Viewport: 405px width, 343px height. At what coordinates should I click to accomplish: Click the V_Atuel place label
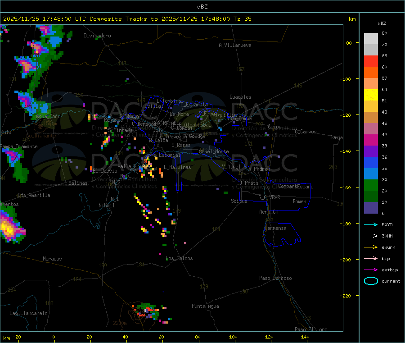[231, 167]
